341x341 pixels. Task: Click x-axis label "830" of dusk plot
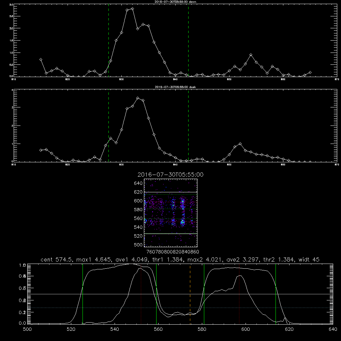click(x=121, y=165)
